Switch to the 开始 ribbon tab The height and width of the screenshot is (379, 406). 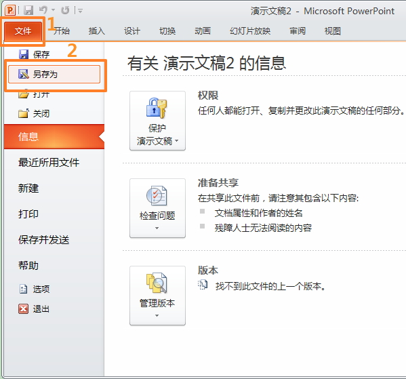(62, 31)
